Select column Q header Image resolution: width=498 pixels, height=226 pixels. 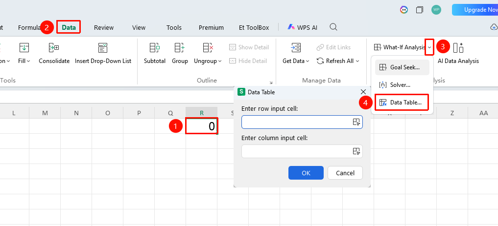coord(170,113)
